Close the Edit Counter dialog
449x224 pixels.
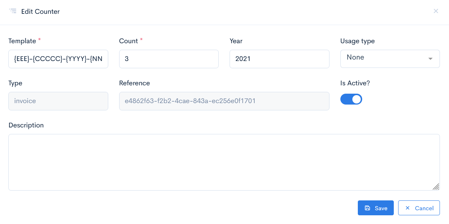[x=436, y=11]
